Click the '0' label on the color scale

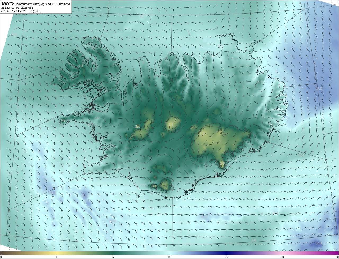coord(1,257)
